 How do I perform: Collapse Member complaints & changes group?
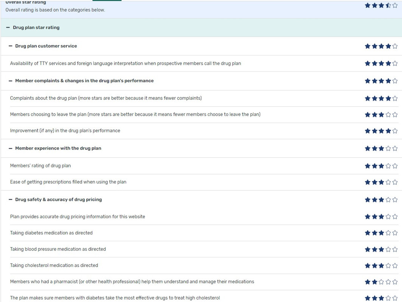tap(11, 81)
